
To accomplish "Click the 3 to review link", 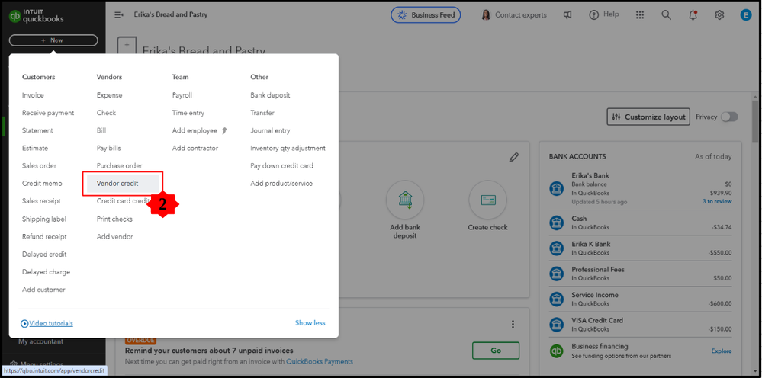I will (717, 201).
